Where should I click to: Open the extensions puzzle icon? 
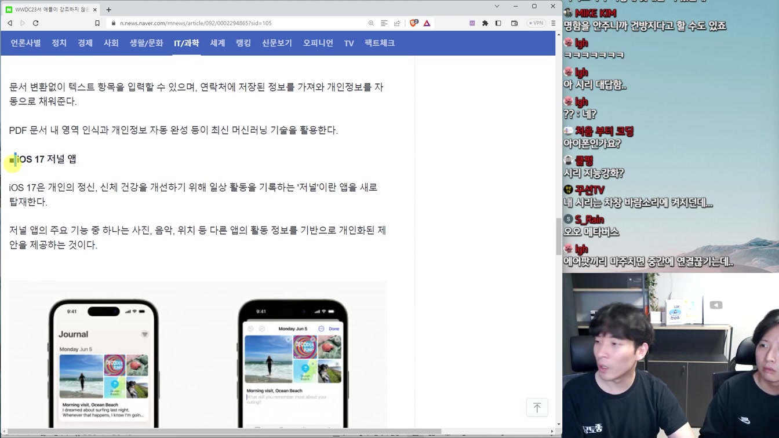(x=485, y=23)
